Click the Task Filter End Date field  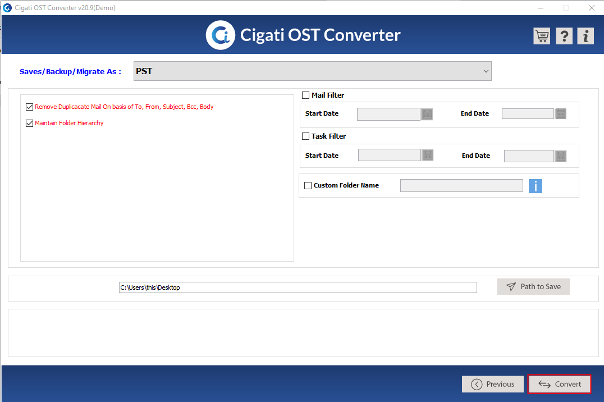tap(529, 156)
